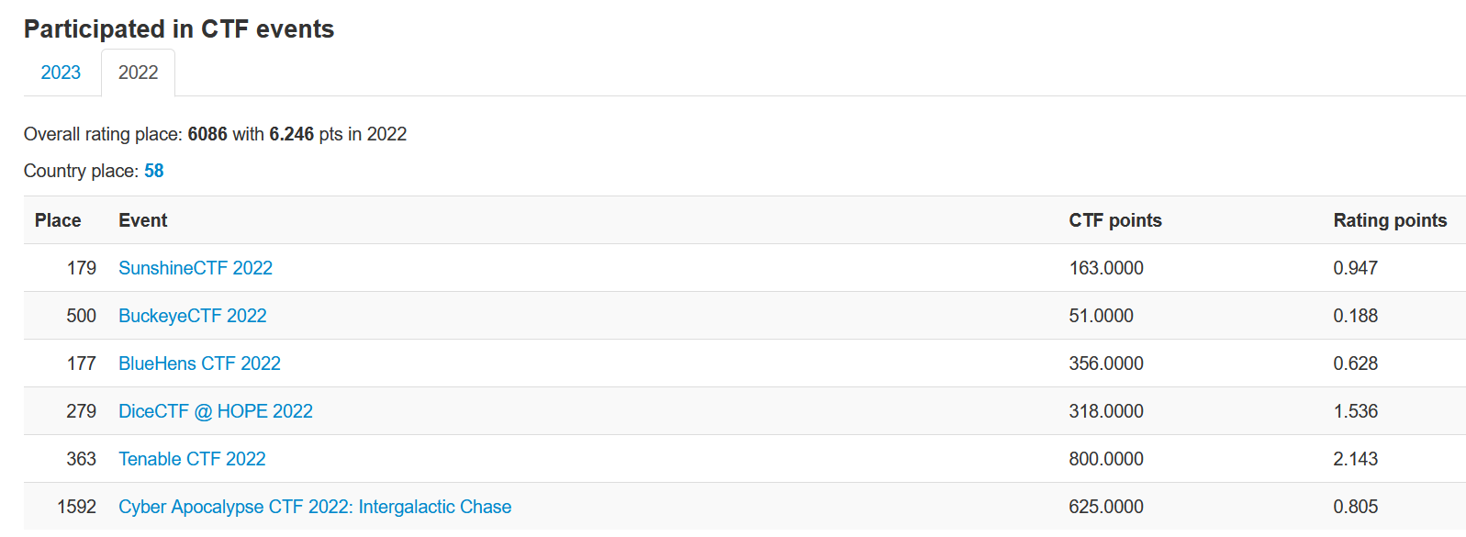Click the Participated in CTF events heading

pos(179,29)
